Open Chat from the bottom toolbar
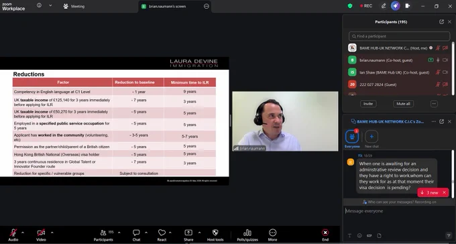The height and width of the screenshot is (244, 456). [136, 235]
